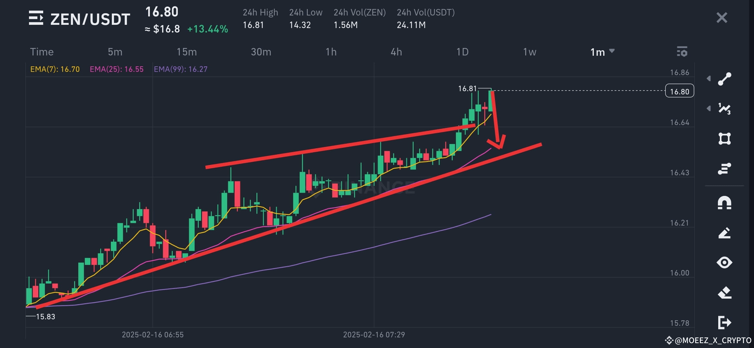Switch to the 4h interval tab
The height and width of the screenshot is (348, 754).
[x=396, y=52]
